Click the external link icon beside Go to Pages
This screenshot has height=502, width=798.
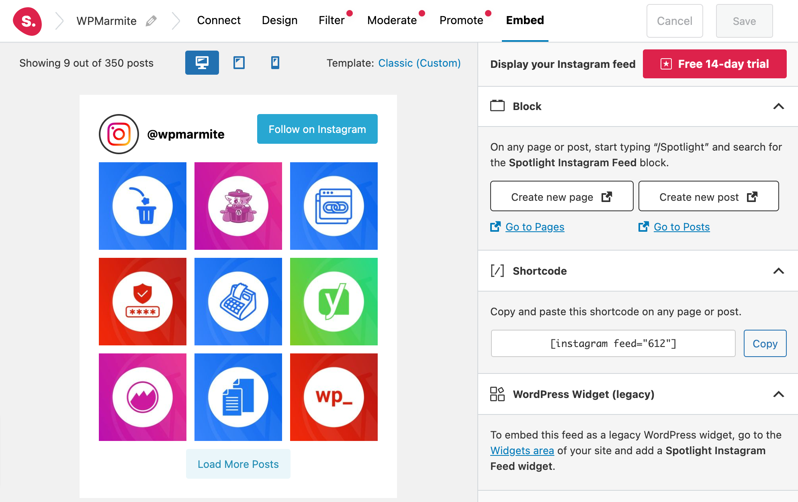click(495, 227)
